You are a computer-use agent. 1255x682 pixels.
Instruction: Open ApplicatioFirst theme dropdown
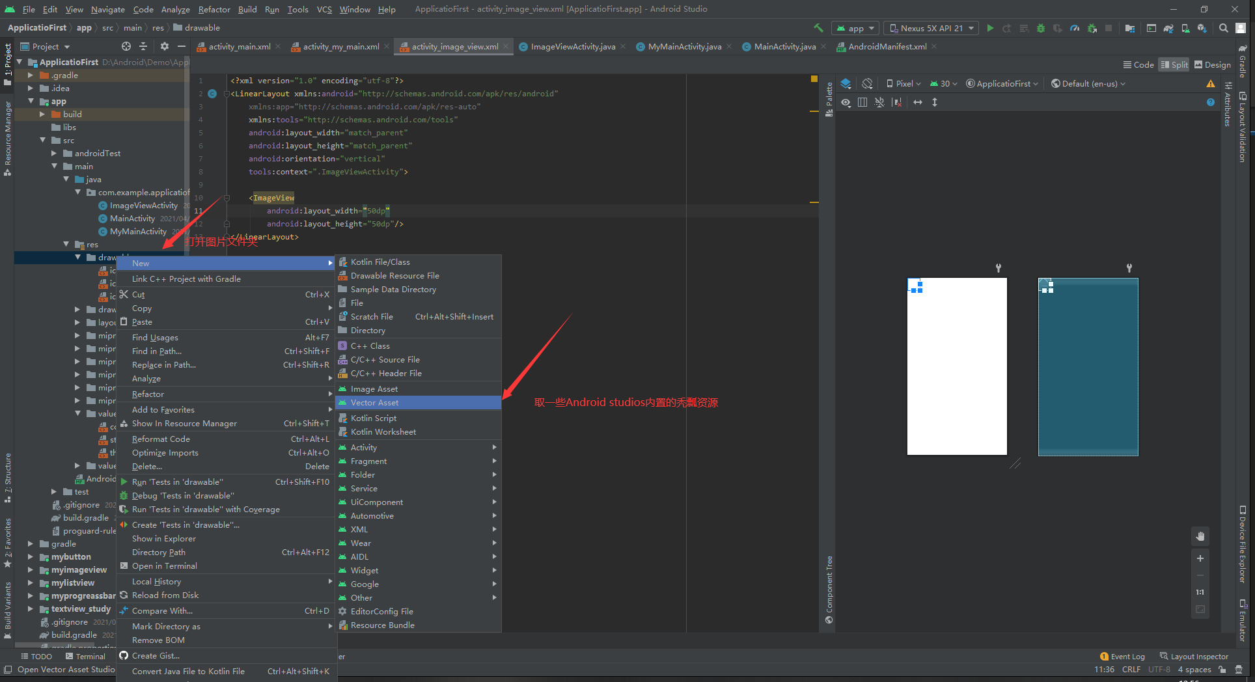(x=1002, y=83)
